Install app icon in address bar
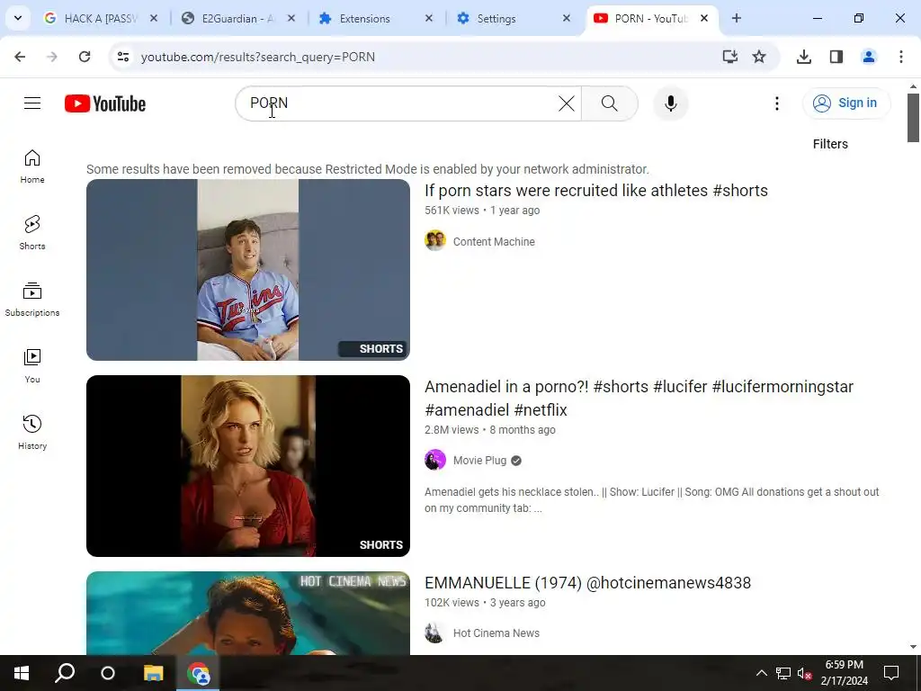The width and height of the screenshot is (921, 691). pyautogui.click(x=729, y=57)
